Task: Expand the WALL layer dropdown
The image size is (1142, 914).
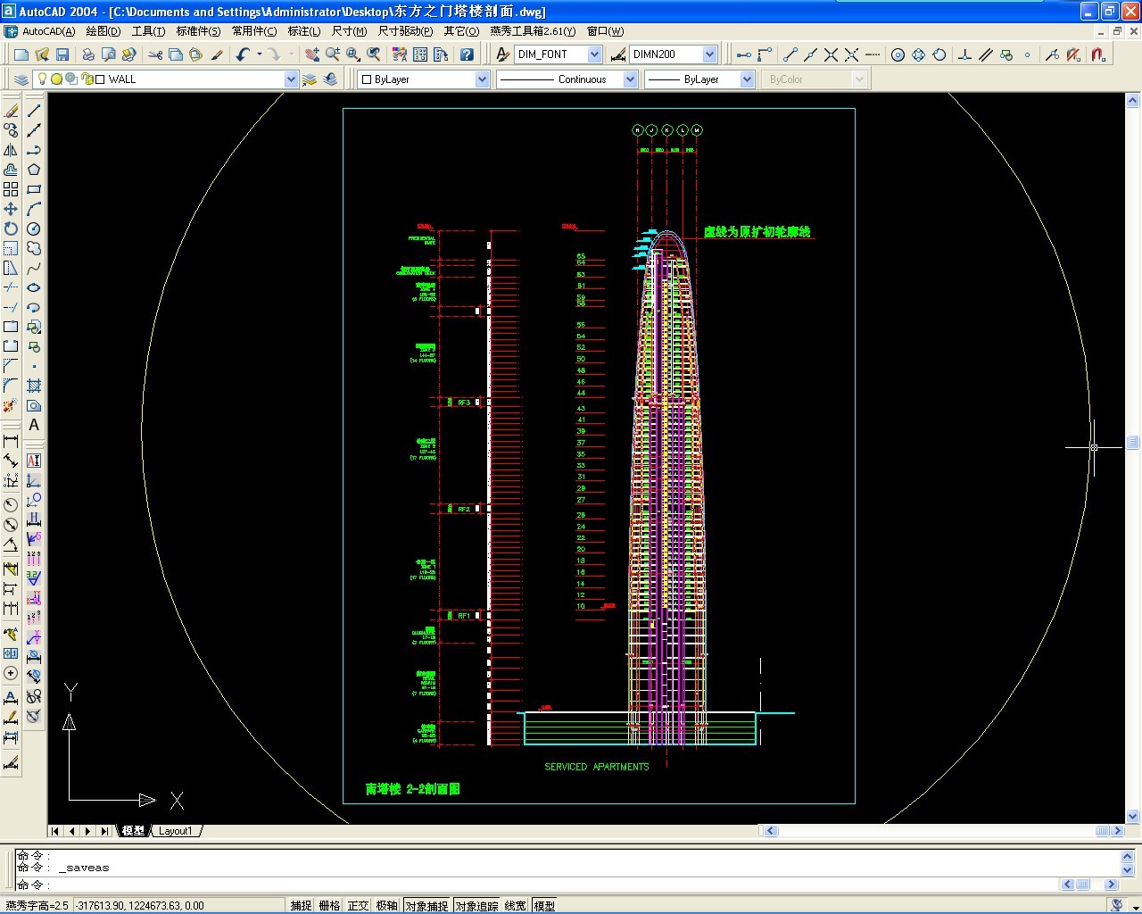Action: point(291,79)
